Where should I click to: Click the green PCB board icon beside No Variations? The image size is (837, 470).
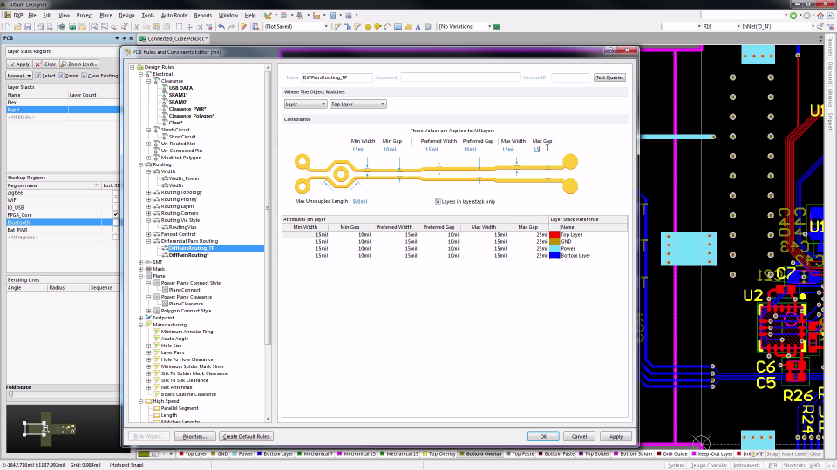click(497, 27)
